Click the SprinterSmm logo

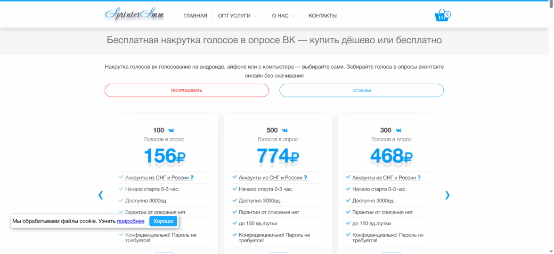point(134,15)
